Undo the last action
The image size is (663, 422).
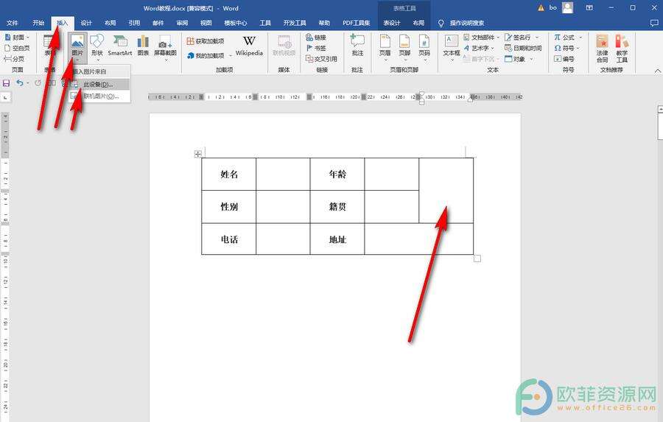[x=20, y=83]
